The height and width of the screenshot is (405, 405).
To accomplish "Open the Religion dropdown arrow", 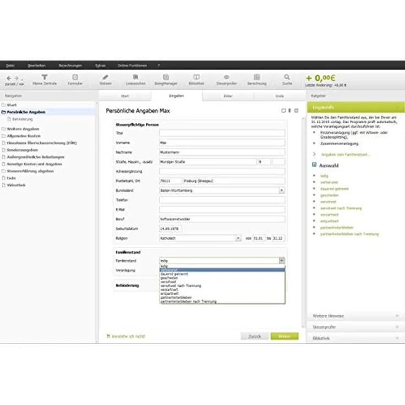I will click(238, 238).
